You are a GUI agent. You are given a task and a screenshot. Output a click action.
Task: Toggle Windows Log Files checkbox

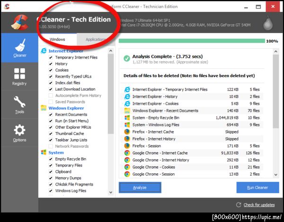pyautogui.click(x=51, y=191)
